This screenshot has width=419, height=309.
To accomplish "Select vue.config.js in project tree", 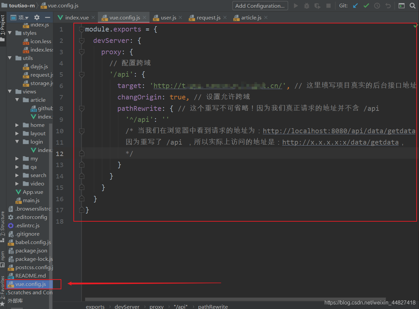I will coord(31,284).
